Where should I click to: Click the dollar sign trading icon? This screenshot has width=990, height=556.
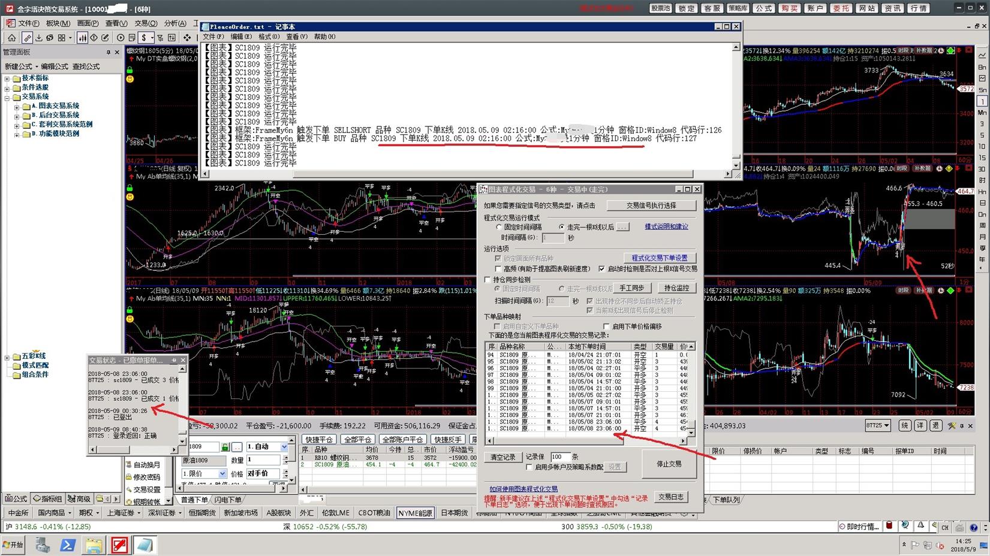[144, 38]
